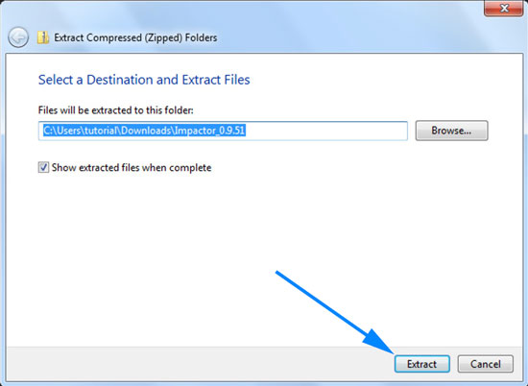This screenshot has width=528, height=386.
Task: Click 'Select a Destination and Extract Files' heading
Action: coord(144,80)
